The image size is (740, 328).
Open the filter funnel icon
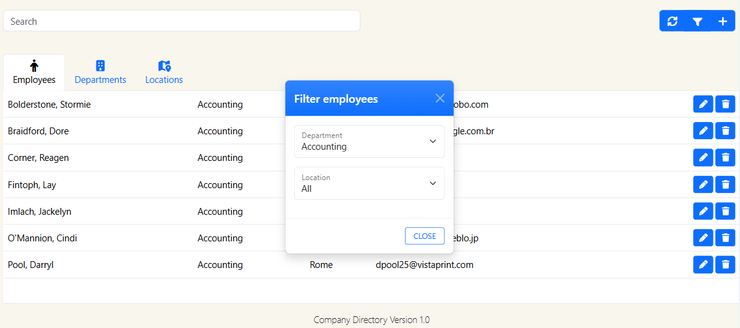tap(697, 21)
